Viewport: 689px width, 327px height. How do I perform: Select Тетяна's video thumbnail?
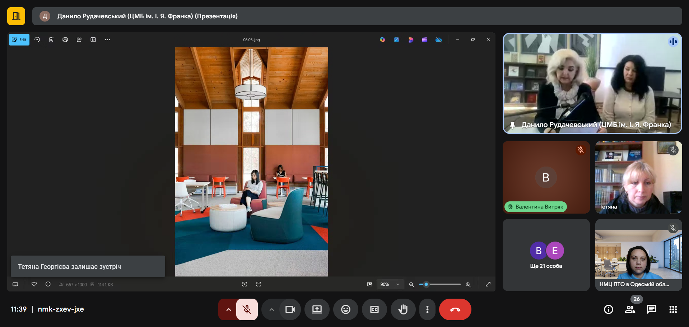tap(638, 177)
